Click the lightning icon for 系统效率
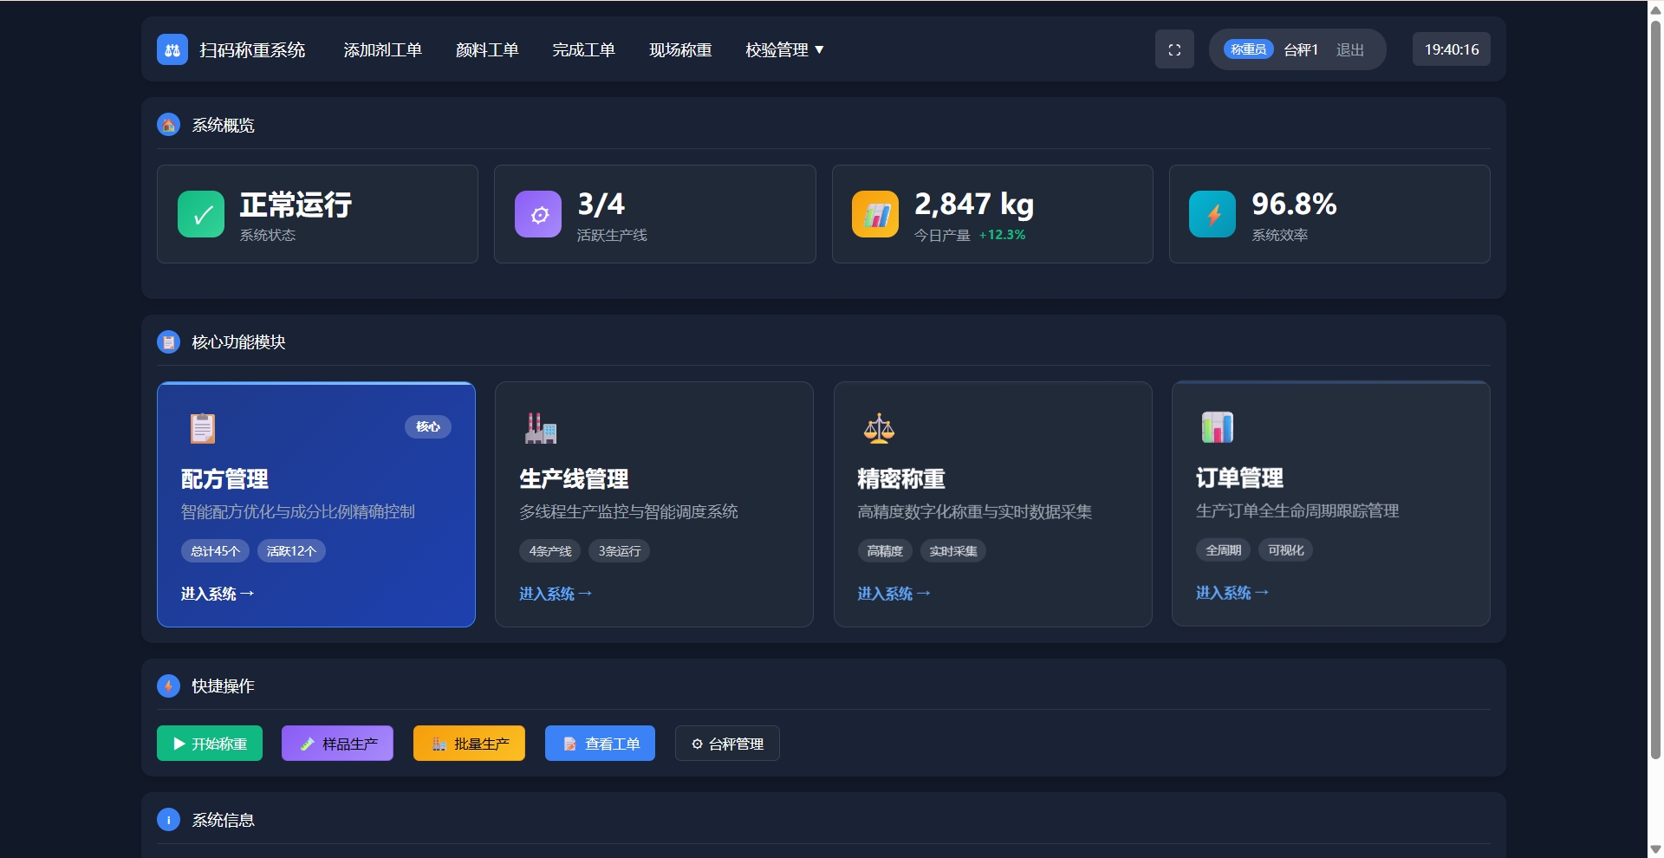Viewport: 1664px width, 858px height. (x=1212, y=213)
